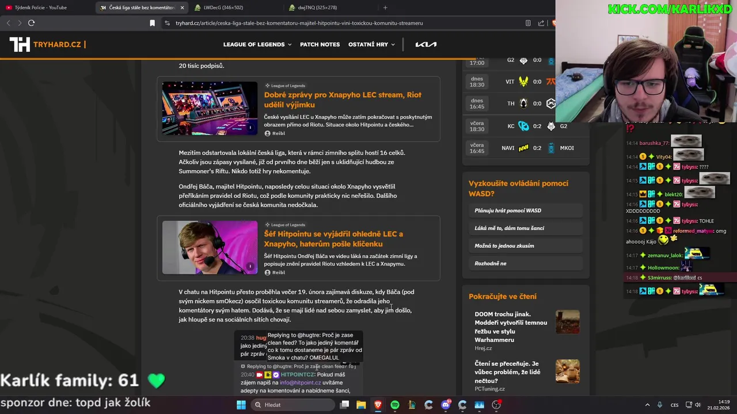The image size is (737, 414).
Task: Click the Brave browser taskbar icon
Action: pos(378,405)
